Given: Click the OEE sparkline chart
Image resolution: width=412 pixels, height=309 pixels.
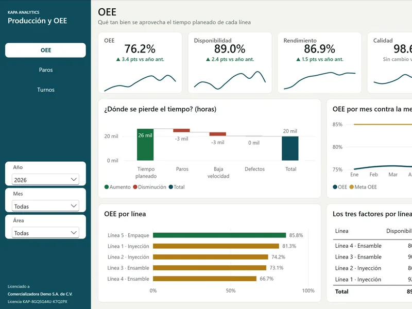Looking at the screenshot, I should tap(140, 83).
